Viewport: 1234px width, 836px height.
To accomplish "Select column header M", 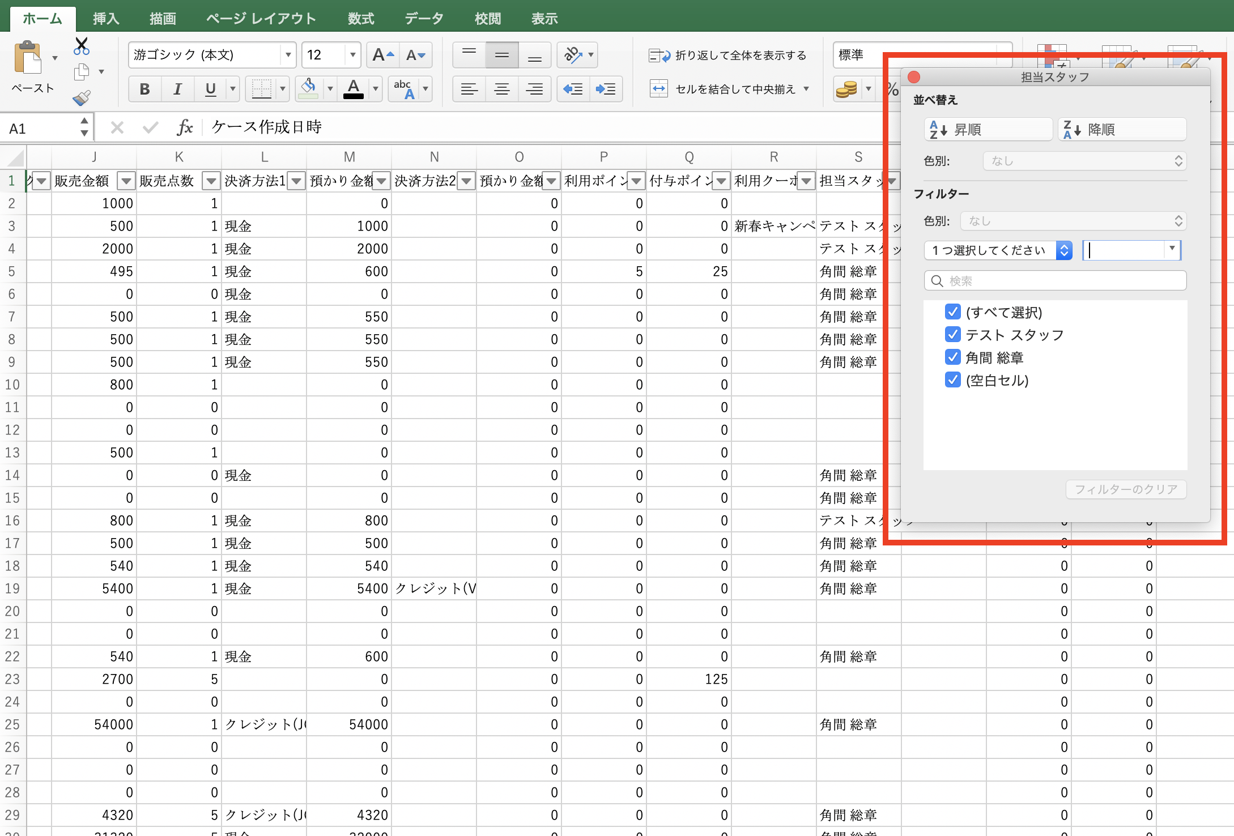I will coord(349,157).
